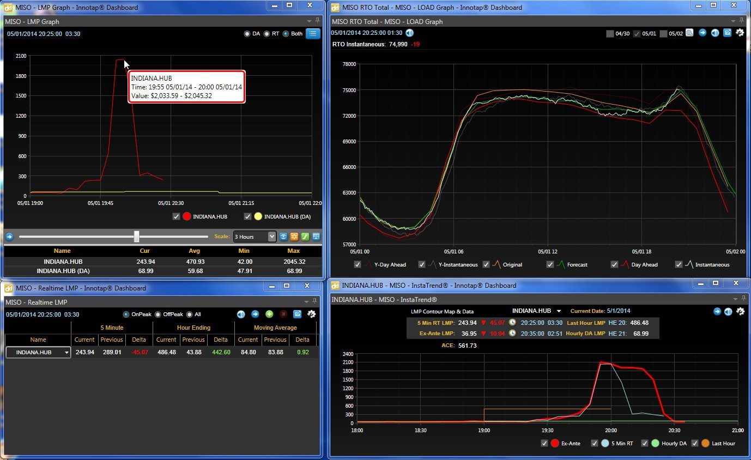751x460 pixels.
Task: Select the All radio button in Realtime LMP
Action: 190,314
